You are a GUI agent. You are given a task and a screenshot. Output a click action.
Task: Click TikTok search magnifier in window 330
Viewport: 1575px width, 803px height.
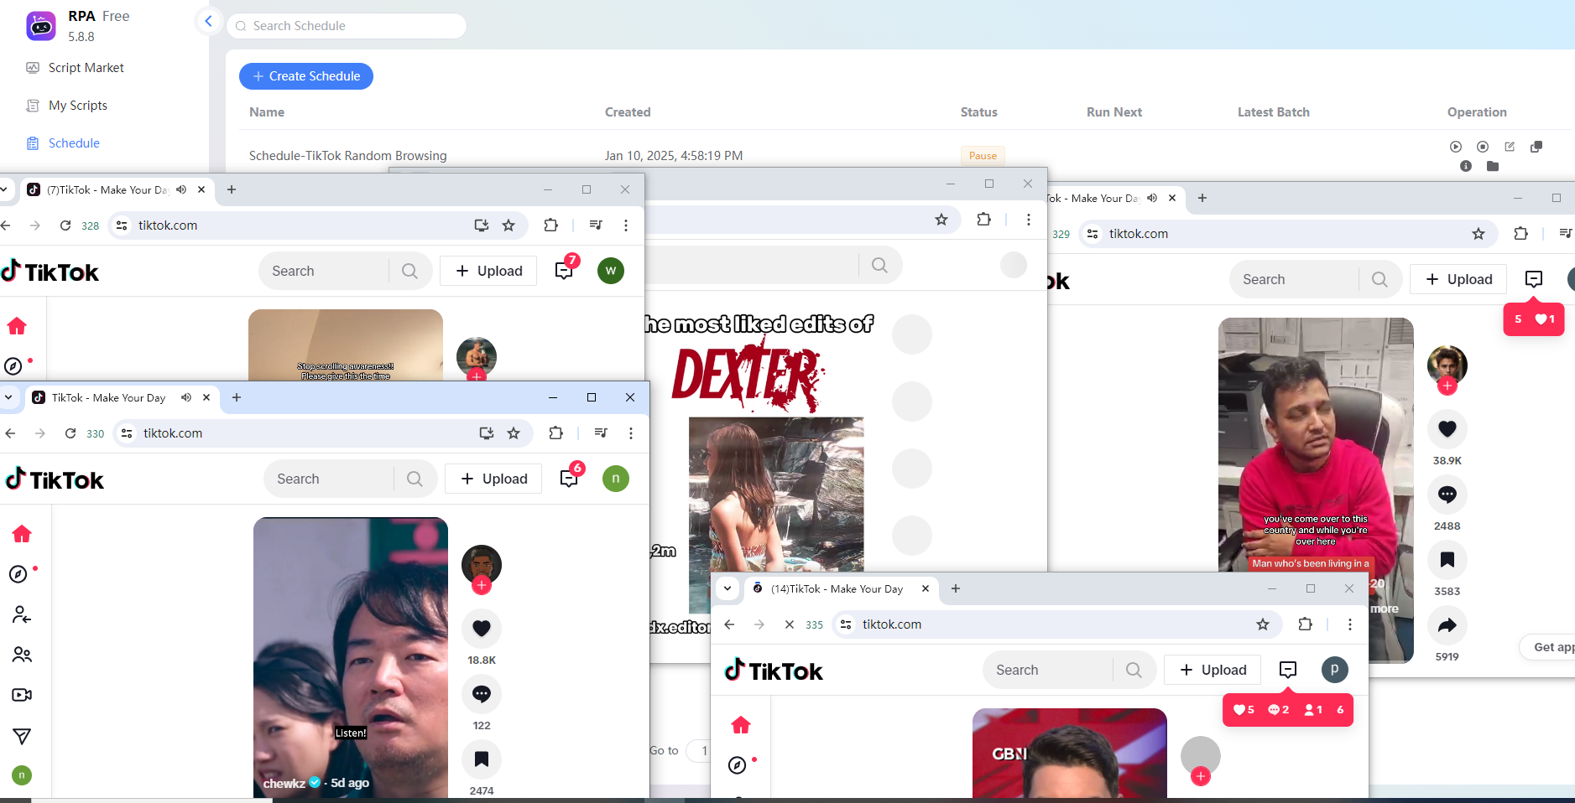pyautogui.click(x=415, y=479)
